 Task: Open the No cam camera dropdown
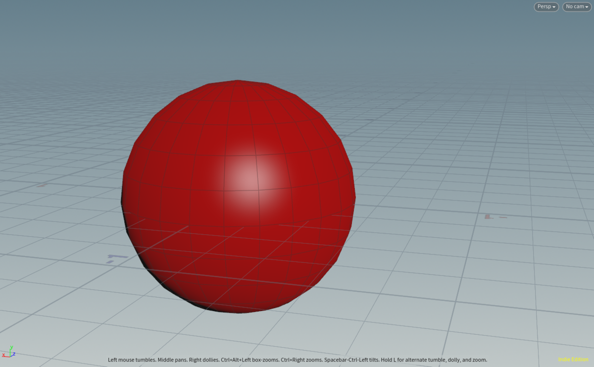click(x=577, y=7)
